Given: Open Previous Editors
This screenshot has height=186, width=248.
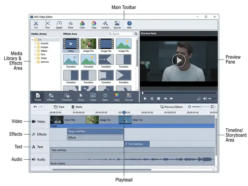Looking at the screenshot, I should pos(171,107).
